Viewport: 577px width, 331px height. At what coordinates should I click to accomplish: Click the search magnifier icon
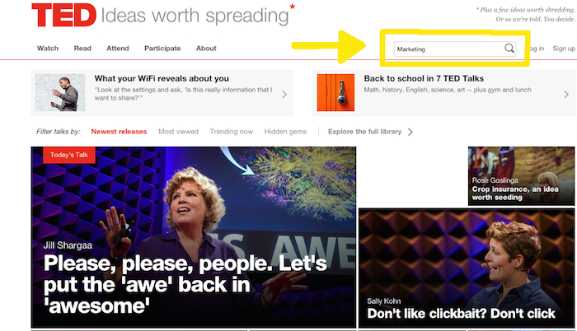(x=509, y=49)
